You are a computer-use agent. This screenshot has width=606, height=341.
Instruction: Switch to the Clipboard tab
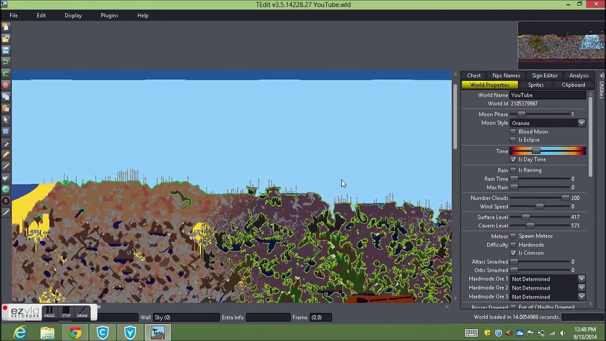[x=573, y=85]
